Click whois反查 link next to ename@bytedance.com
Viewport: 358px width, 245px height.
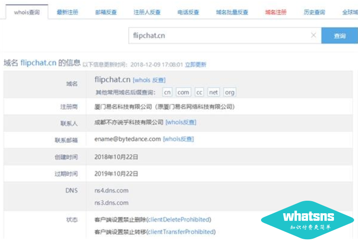[178, 139]
